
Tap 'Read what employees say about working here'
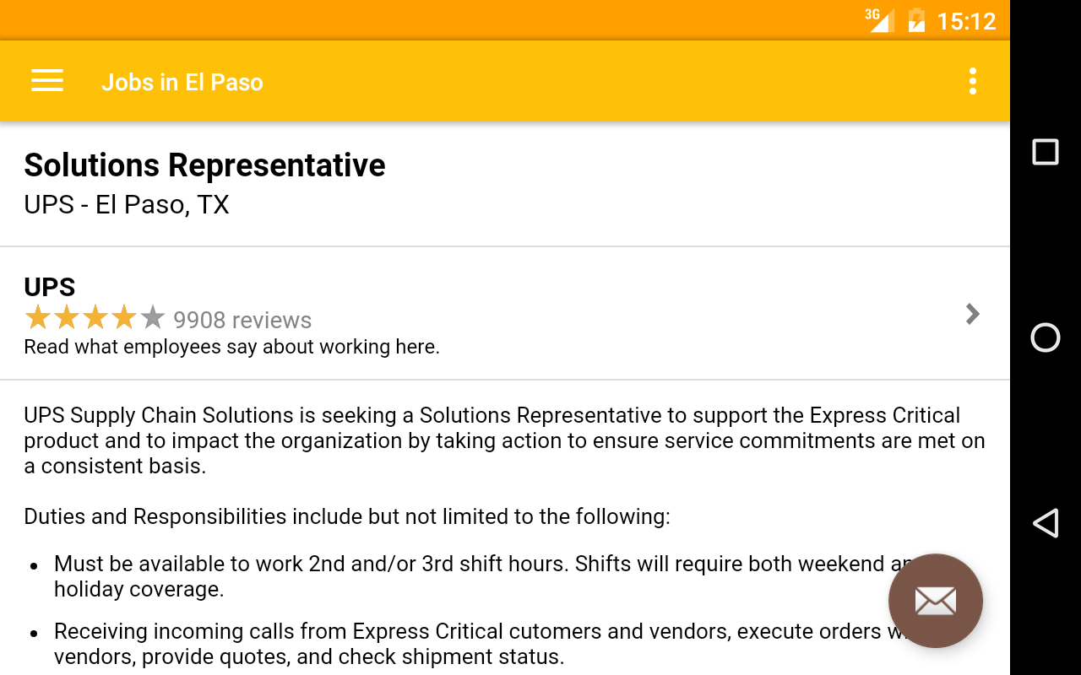[231, 347]
